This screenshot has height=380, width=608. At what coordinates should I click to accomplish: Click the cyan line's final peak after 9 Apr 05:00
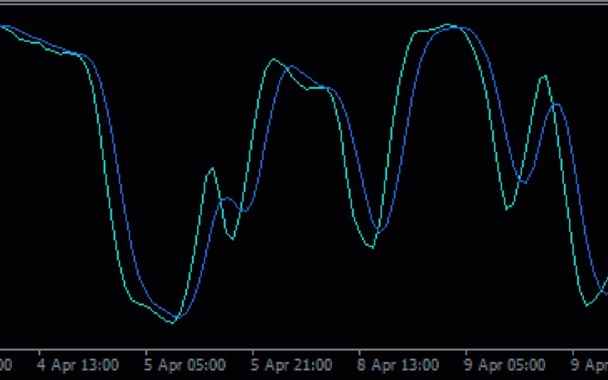point(544,76)
